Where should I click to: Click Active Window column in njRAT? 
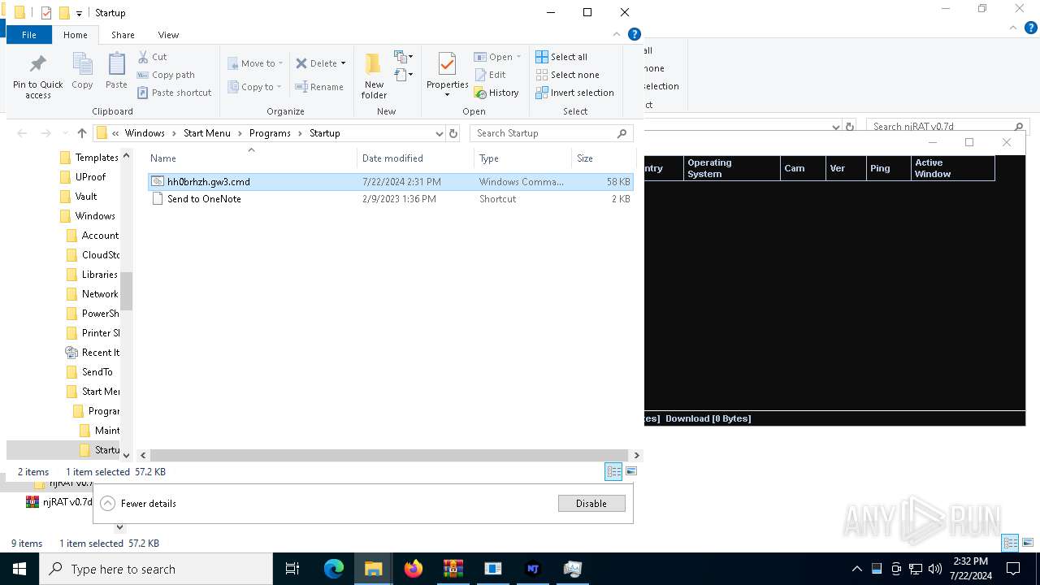click(x=953, y=168)
